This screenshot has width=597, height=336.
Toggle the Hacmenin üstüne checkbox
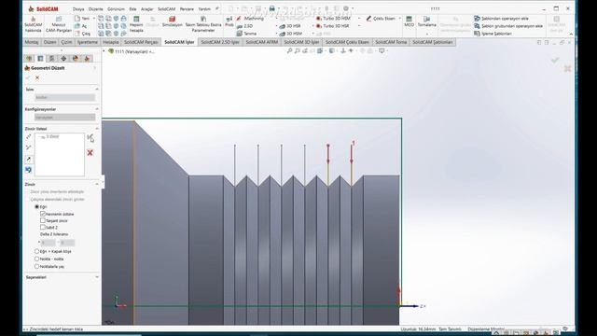(x=43, y=214)
